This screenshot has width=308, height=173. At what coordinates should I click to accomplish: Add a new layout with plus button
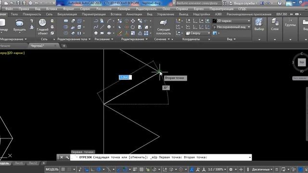[x=44, y=163]
